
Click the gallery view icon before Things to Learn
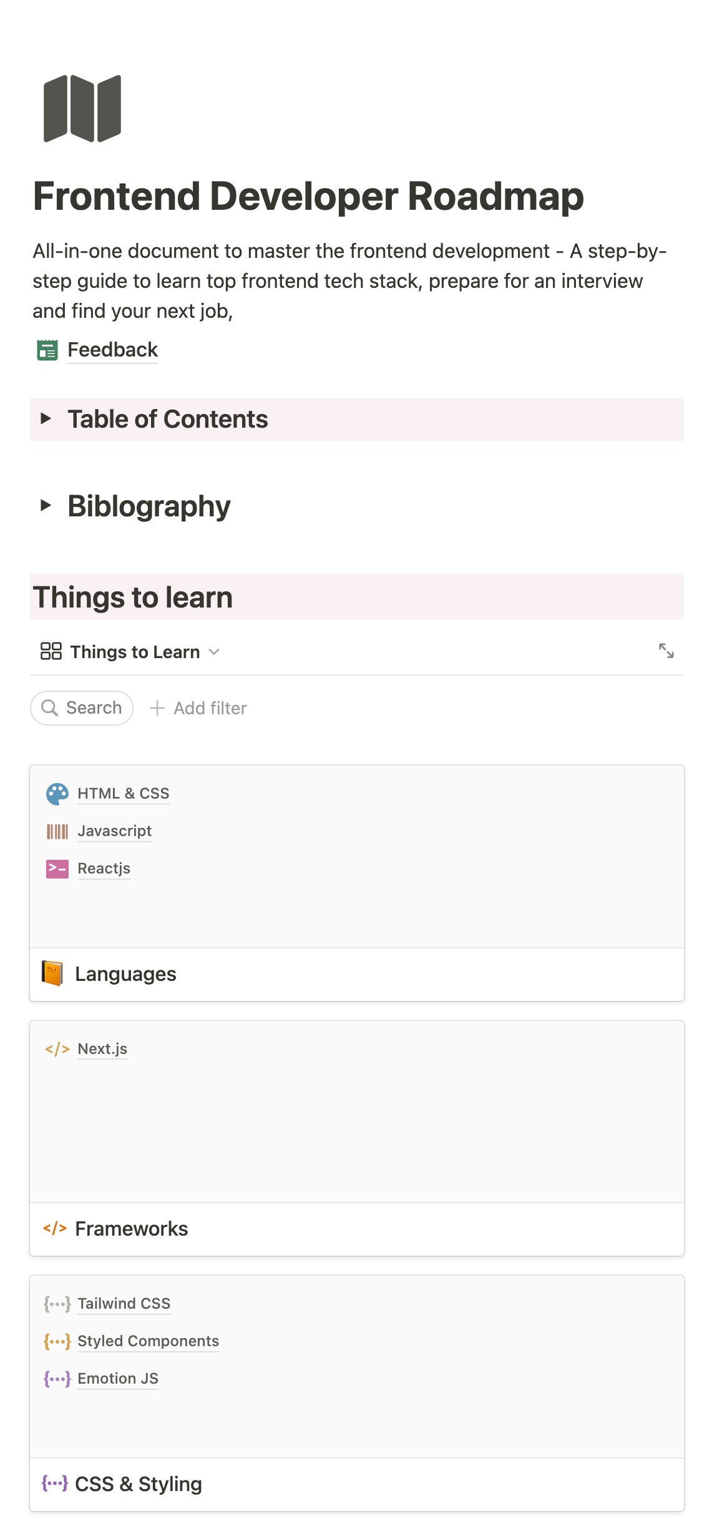coord(51,651)
